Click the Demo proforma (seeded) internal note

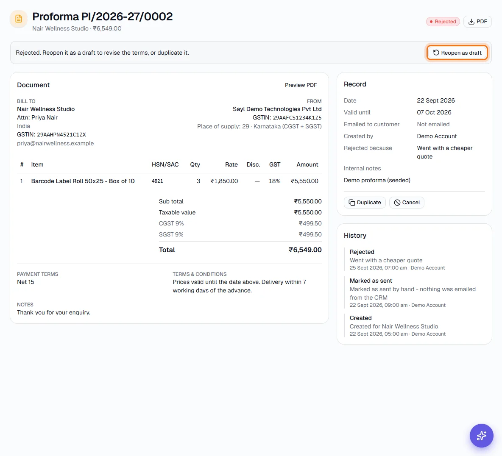point(377,180)
